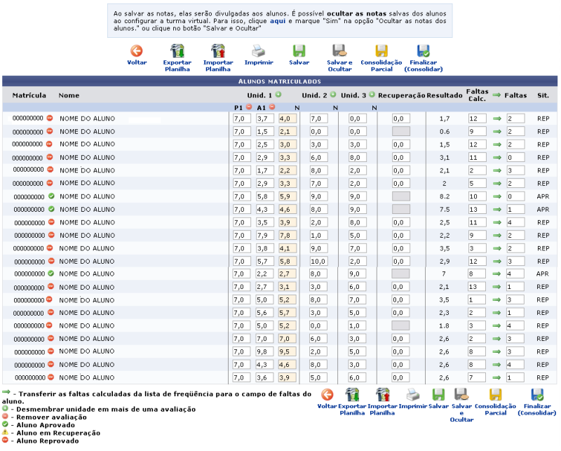This screenshot has height=451, width=561.
Task: Click Unid. 2 field showing 10,0
Action: click(x=318, y=262)
